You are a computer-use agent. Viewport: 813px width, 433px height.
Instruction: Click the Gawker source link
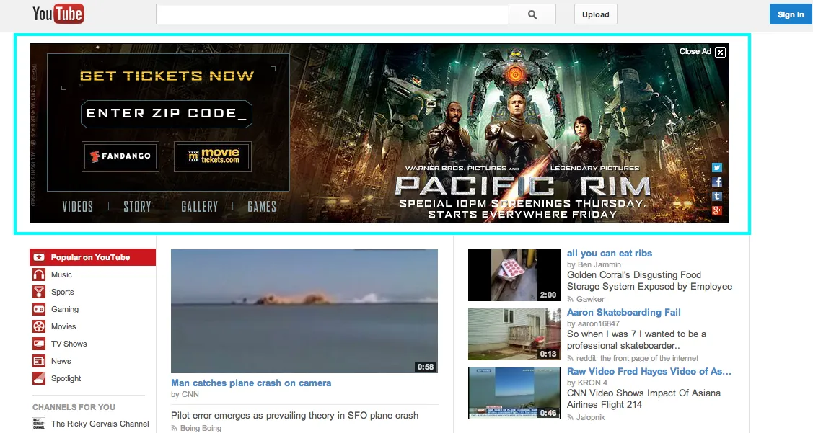pos(590,299)
